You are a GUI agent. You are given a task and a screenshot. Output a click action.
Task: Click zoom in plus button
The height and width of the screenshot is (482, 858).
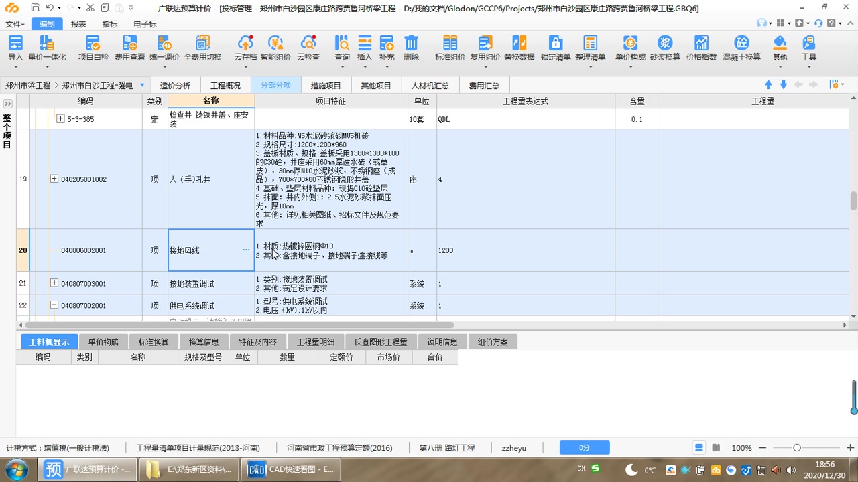point(850,447)
